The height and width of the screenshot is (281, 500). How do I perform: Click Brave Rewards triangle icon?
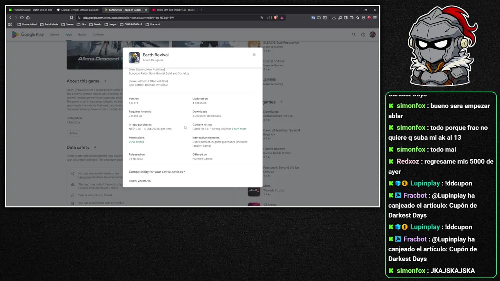(282, 18)
